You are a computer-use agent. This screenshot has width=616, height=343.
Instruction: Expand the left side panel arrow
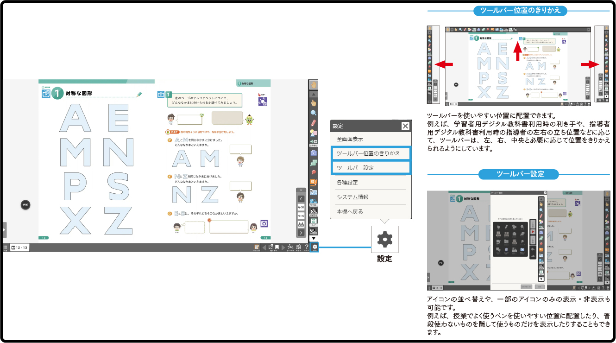[5, 229]
